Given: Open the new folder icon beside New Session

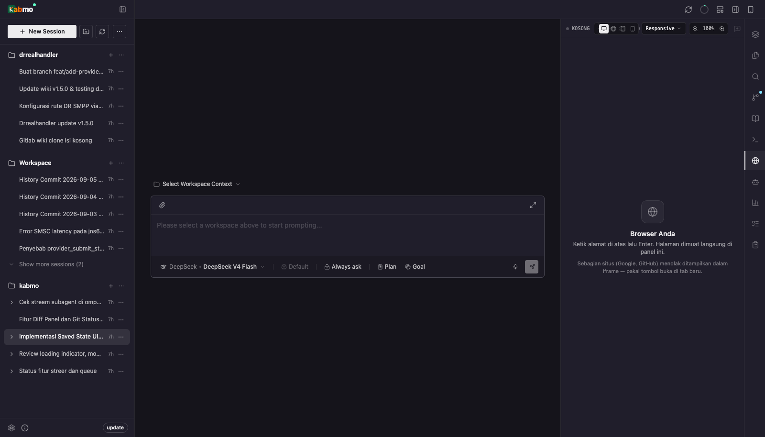Looking at the screenshot, I should 86,32.
